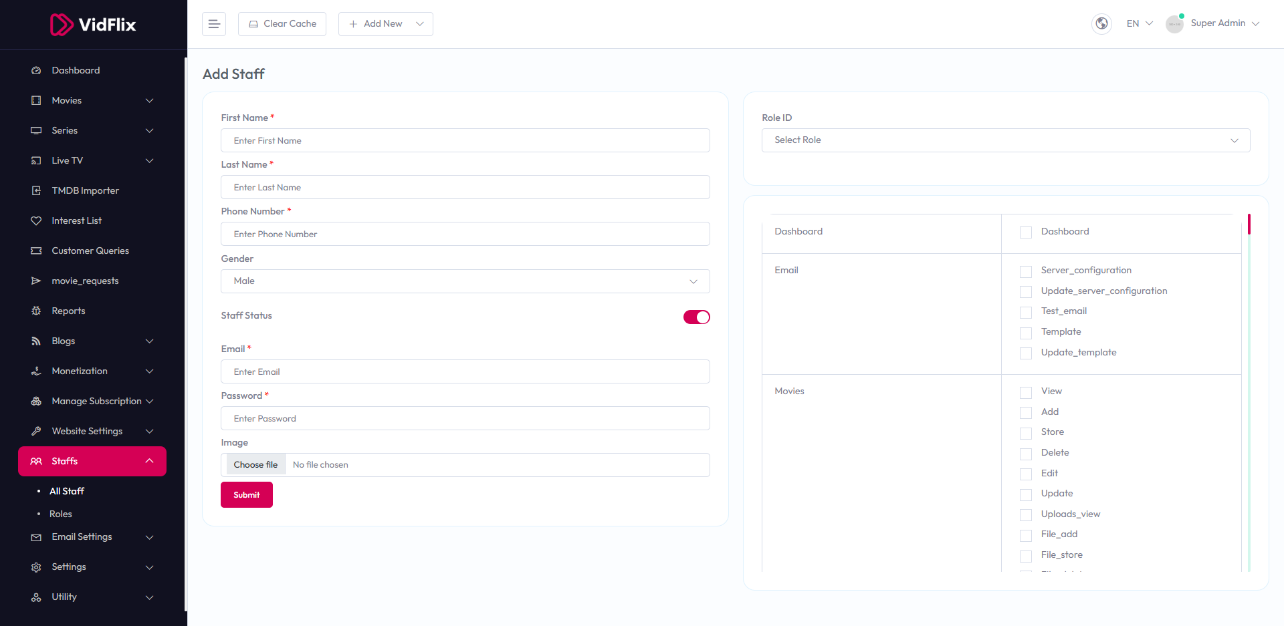1284x626 pixels.
Task: Expand the Add New dropdown
Action: click(385, 24)
